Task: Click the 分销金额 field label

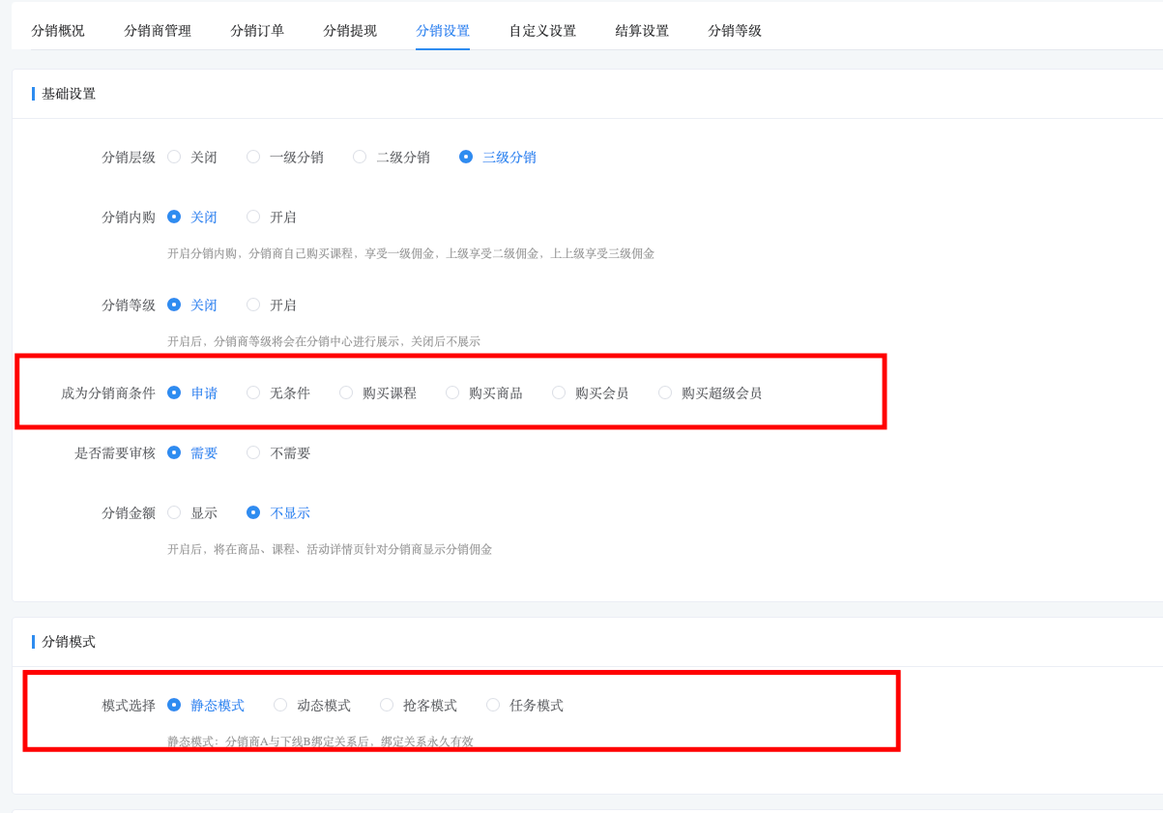Action: (129, 512)
